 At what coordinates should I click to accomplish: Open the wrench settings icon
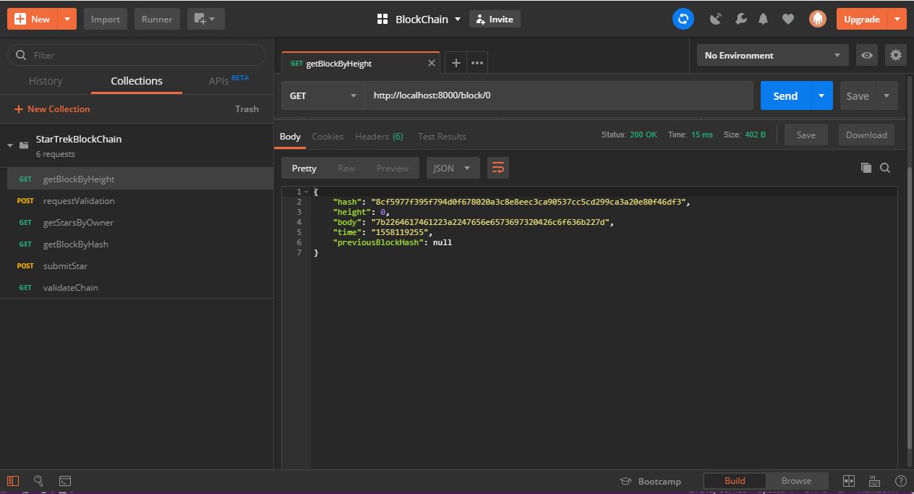[740, 20]
